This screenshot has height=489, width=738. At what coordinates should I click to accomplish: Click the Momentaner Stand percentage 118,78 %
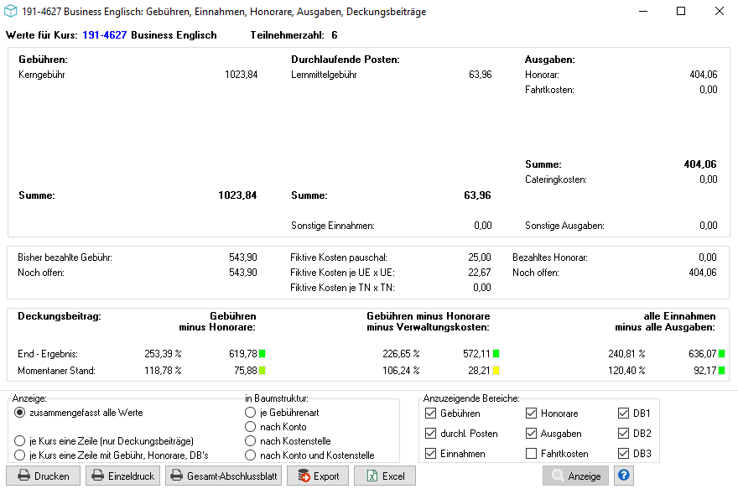[x=163, y=371]
